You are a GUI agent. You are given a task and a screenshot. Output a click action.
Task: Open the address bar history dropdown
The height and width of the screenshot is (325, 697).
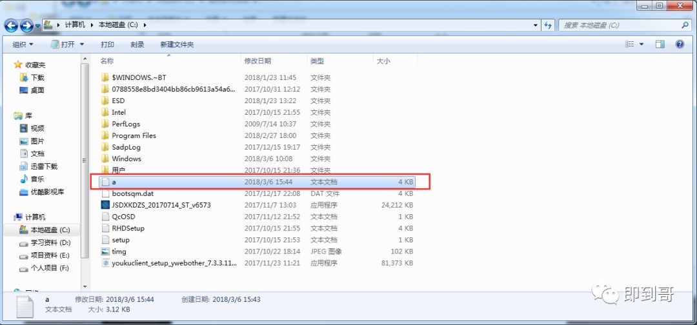pos(536,25)
